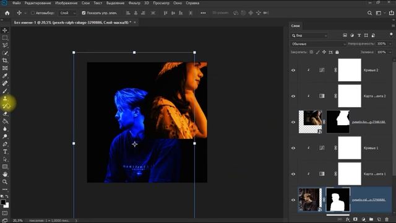The width and height of the screenshot is (396, 223).
Task: Open the Просмотр menu
Action: 161,3
